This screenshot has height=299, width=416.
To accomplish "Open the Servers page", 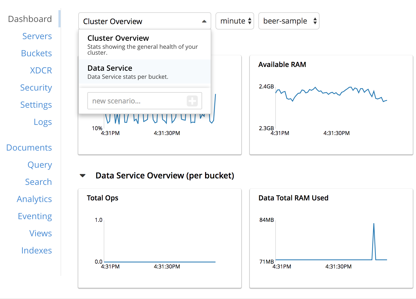I will [37, 36].
